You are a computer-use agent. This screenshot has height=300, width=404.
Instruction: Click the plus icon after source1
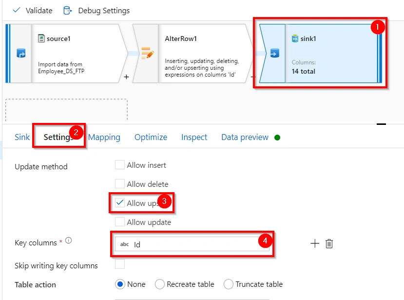126,77
